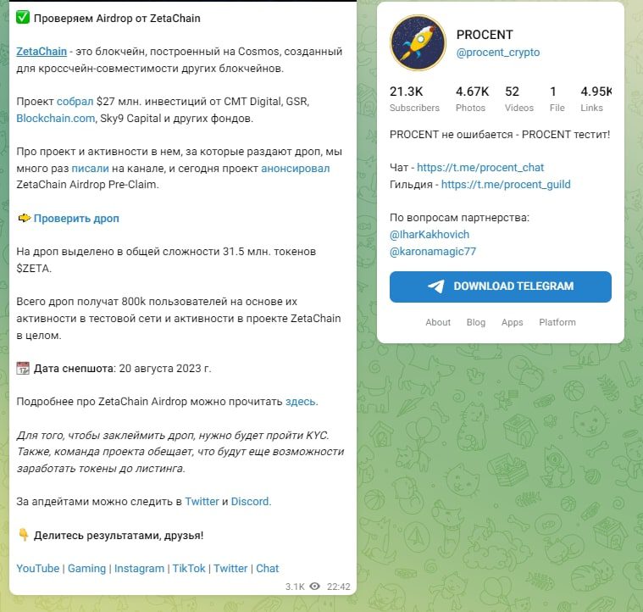Open the t.me/procent_chat link
Viewport: 643px width, 612px height.
pyautogui.click(x=480, y=168)
